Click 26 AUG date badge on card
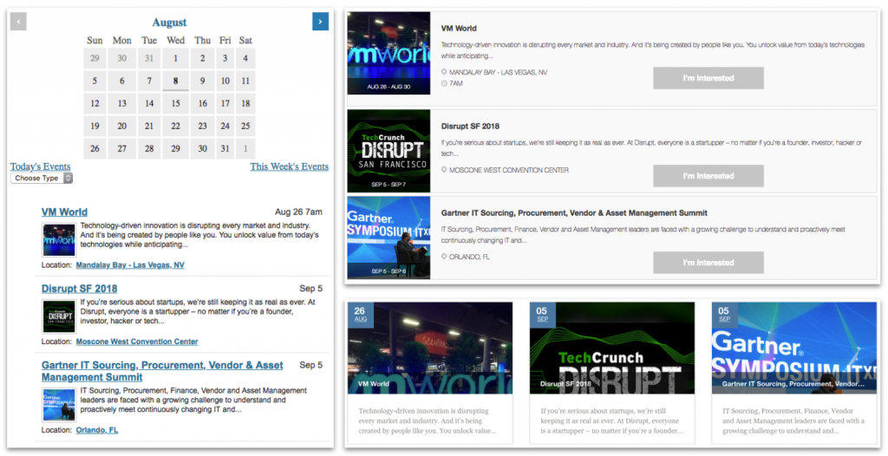The width and height of the screenshot is (888, 456). [360, 315]
